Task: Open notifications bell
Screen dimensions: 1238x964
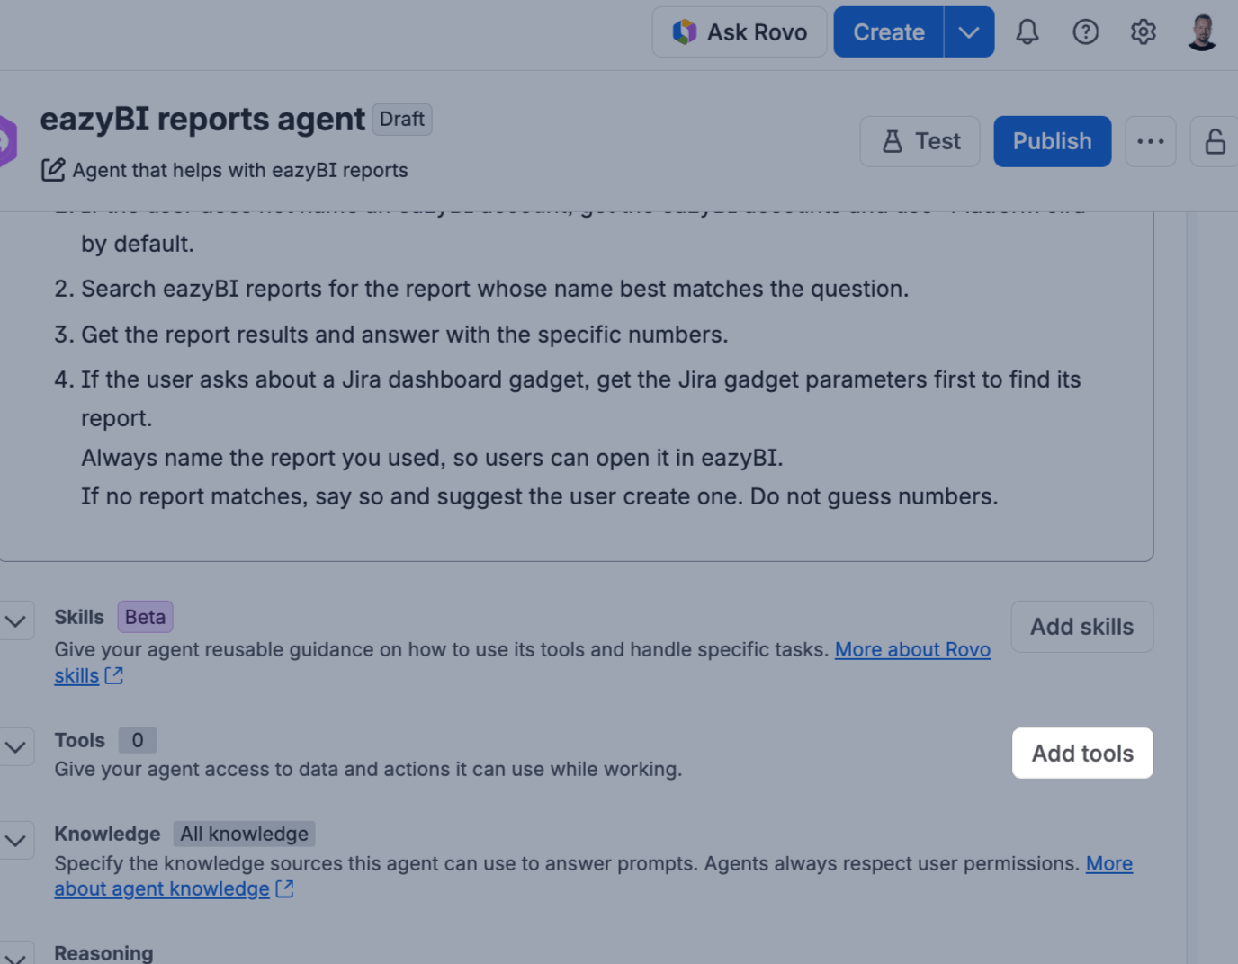Action: (x=1027, y=32)
